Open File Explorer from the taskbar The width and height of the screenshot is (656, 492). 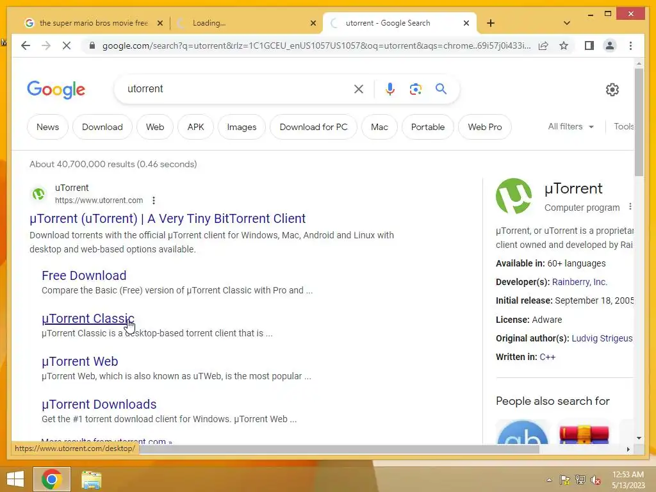tap(91, 479)
